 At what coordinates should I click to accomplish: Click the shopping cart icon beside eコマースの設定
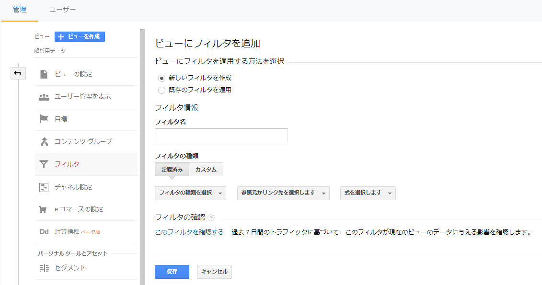[43, 209]
